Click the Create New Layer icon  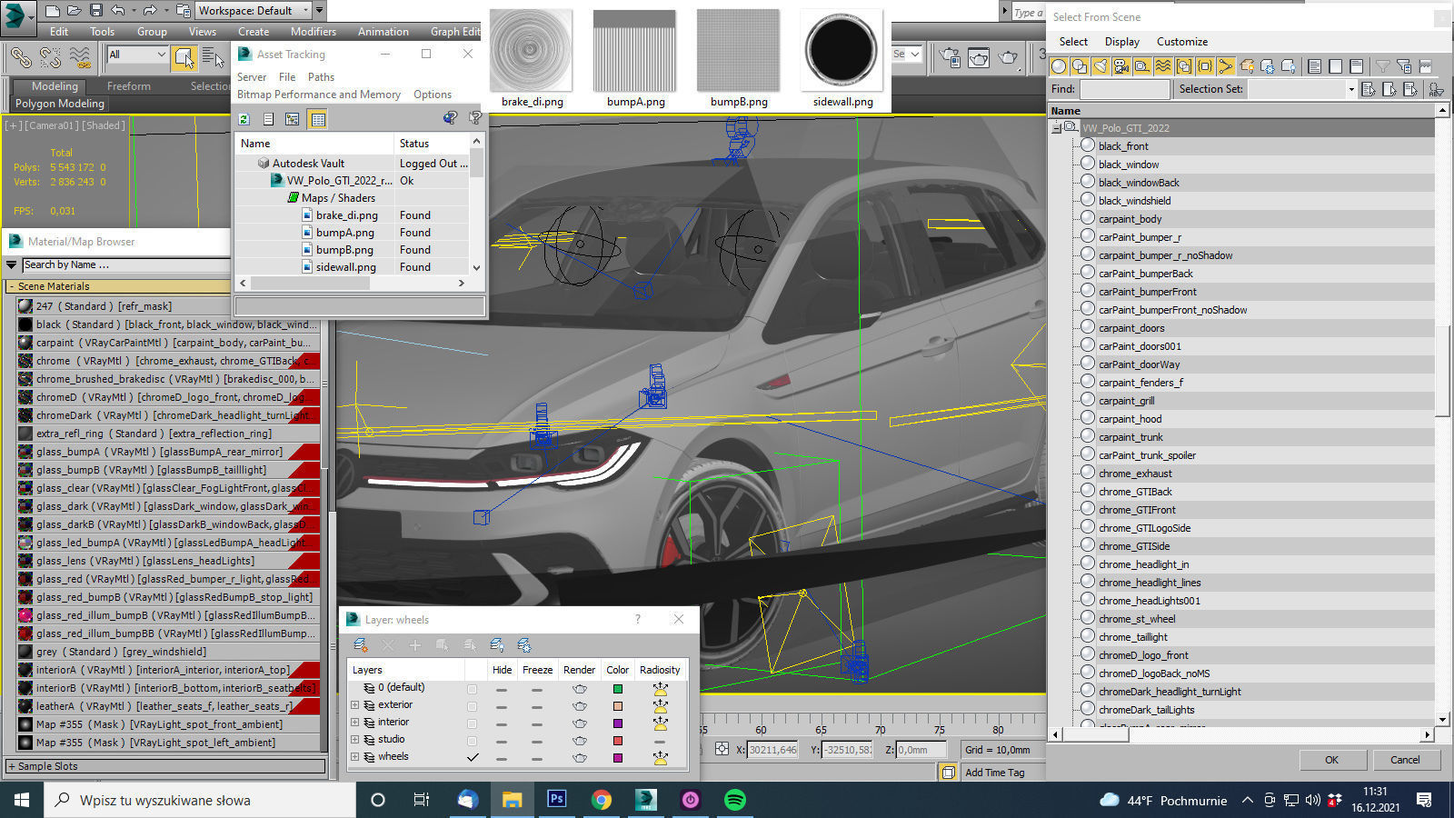pos(361,645)
